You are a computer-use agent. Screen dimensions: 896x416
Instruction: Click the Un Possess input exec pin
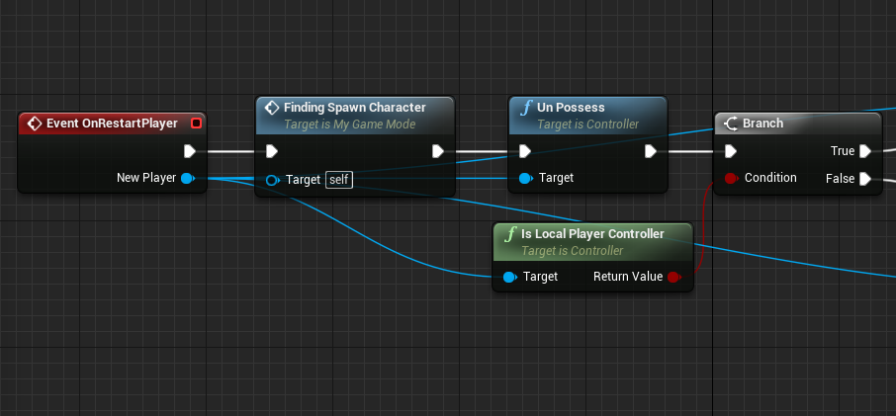pyautogui.click(x=524, y=151)
